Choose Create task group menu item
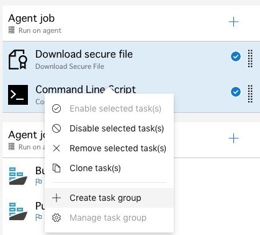Screen dimensions: 260x235 (x=109, y=198)
